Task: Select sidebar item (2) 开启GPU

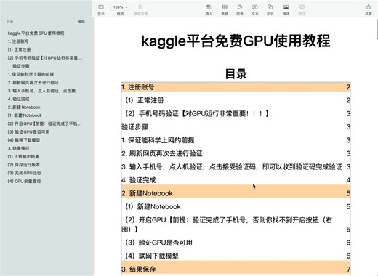Action: (x=44, y=123)
